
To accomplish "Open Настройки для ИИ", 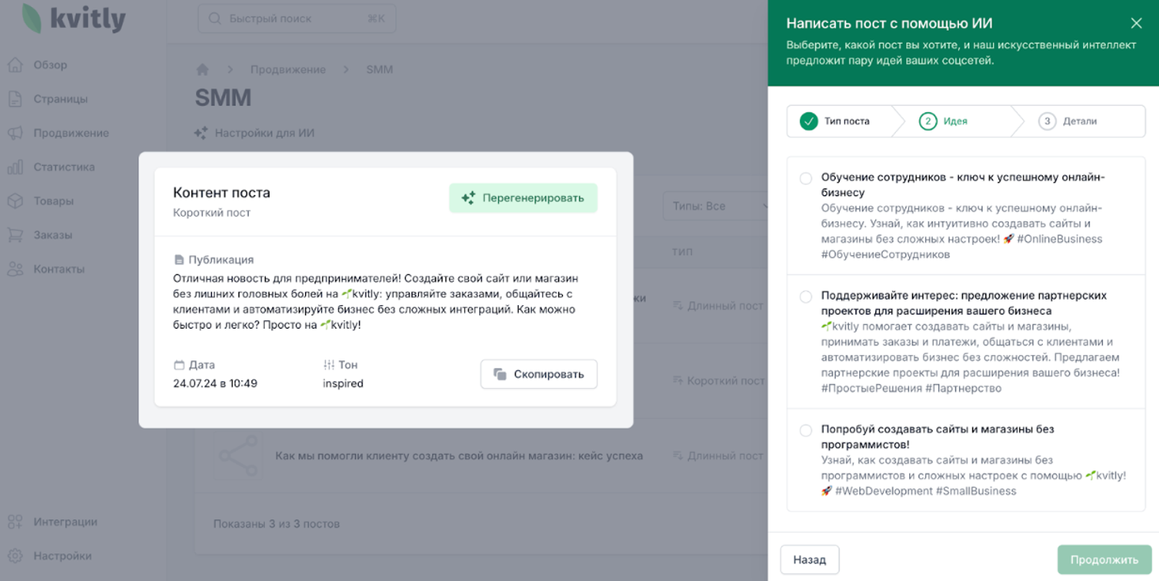I will 255,133.
